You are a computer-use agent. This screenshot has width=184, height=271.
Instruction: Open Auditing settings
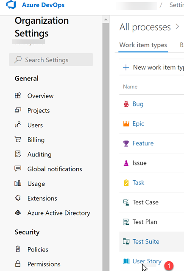click(39, 154)
